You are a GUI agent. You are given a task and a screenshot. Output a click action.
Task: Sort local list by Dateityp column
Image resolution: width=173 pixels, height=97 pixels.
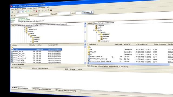39,45
